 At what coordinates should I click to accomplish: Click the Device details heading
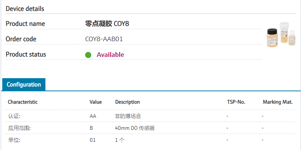(25, 8)
